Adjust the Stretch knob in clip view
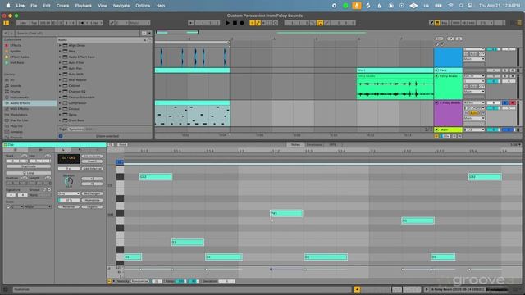The width and height of the screenshot is (525, 295). [x=69, y=181]
